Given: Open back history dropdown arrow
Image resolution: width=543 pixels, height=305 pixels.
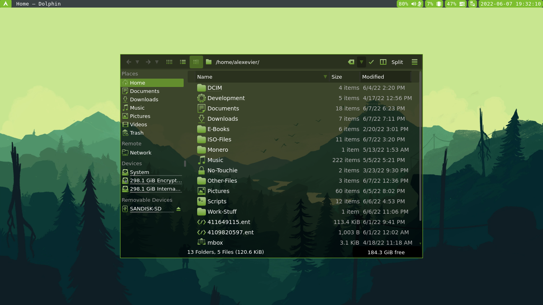Looking at the screenshot, I should 138,62.
